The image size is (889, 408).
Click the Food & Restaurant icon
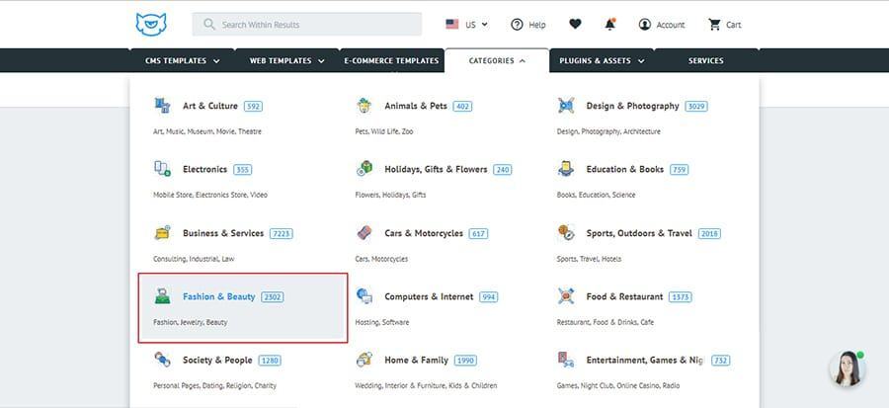pyautogui.click(x=566, y=296)
